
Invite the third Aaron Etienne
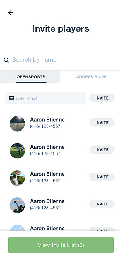tap(102, 177)
